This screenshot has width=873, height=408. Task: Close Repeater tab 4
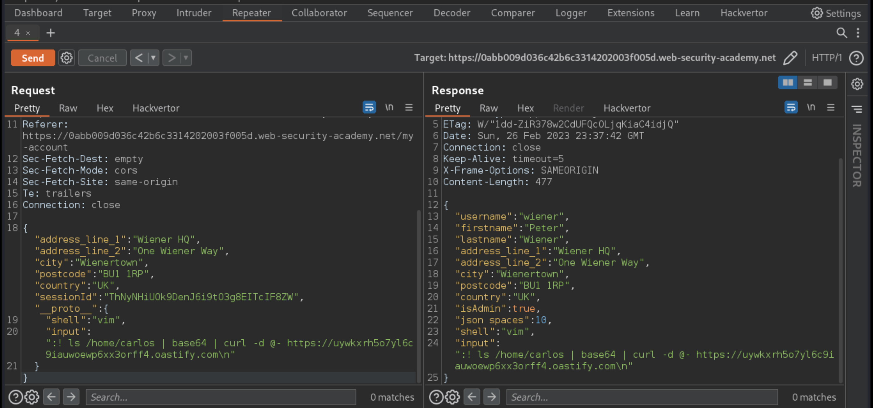pyautogui.click(x=28, y=33)
